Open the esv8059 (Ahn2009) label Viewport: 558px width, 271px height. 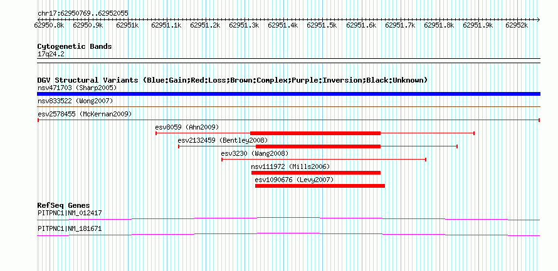point(187,127)
